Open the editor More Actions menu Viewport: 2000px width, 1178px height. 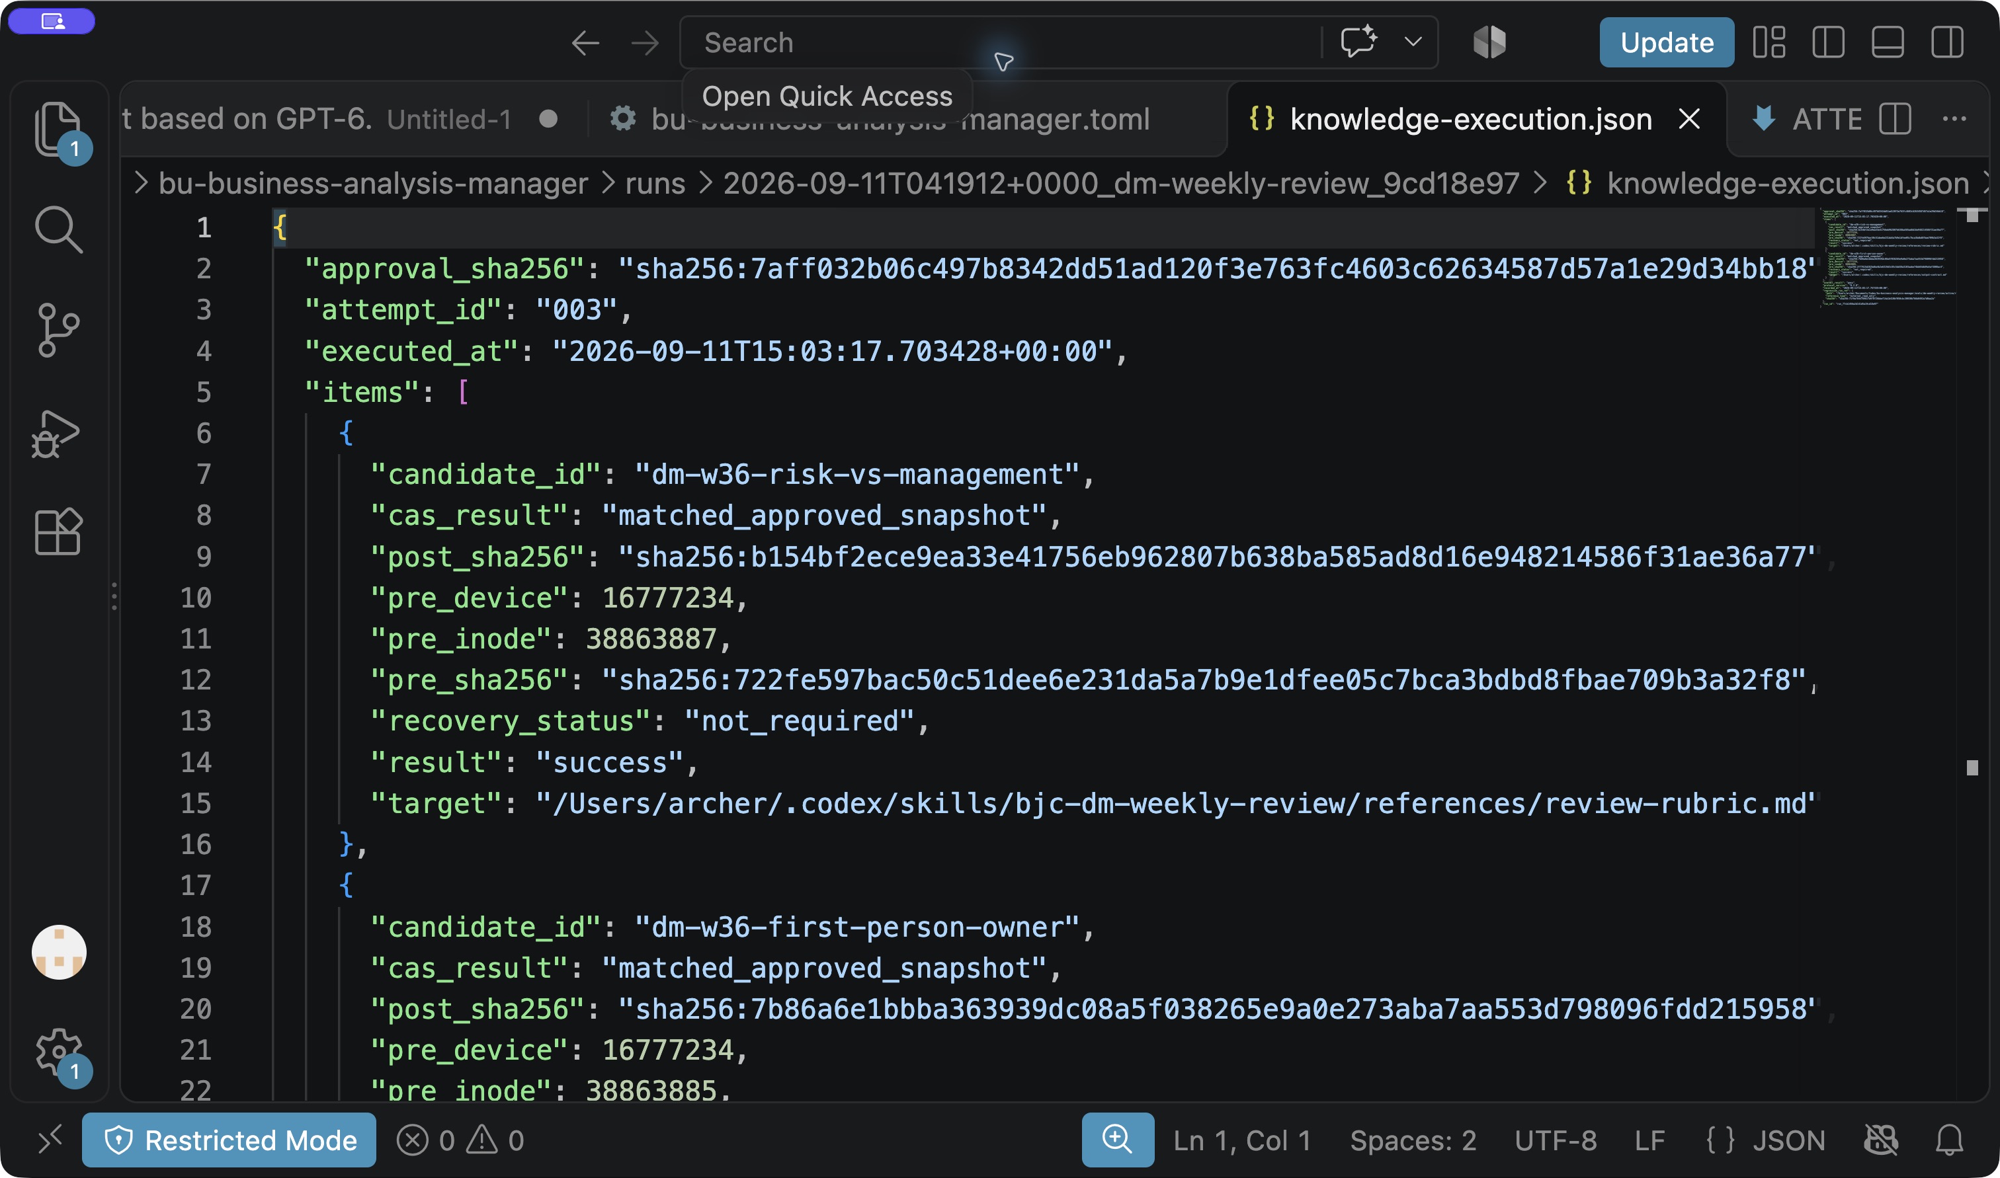tap(1954, 119)
